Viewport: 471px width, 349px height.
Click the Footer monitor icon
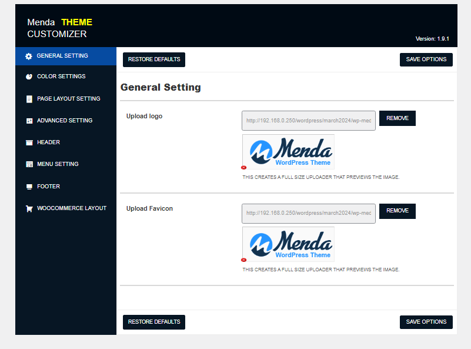pyautogui.click(x=29, y=187)
